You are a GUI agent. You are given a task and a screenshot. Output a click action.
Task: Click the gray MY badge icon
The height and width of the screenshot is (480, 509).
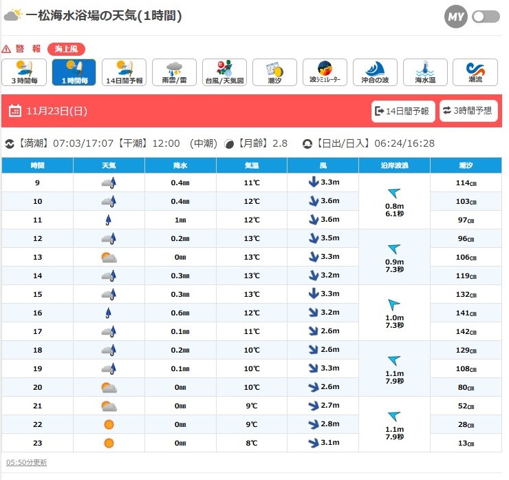coord(455,17)
